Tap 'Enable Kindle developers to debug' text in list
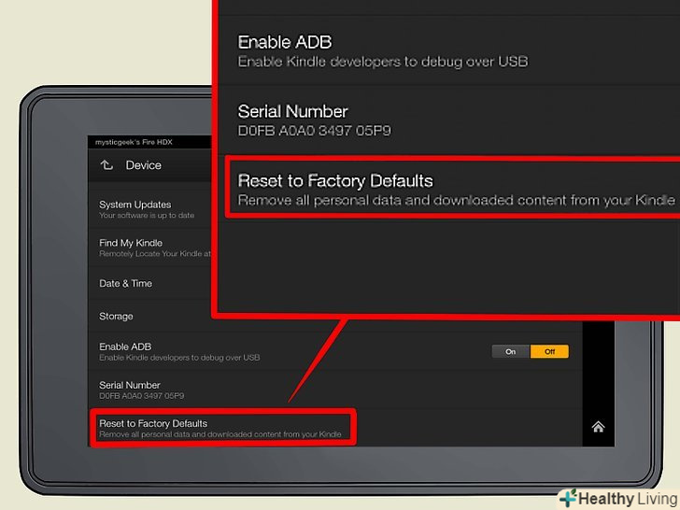The width and height of the screenshot is (680, 510). click(179, 358)
